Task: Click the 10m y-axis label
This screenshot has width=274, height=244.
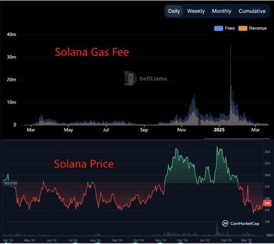Action: (12, 102)
